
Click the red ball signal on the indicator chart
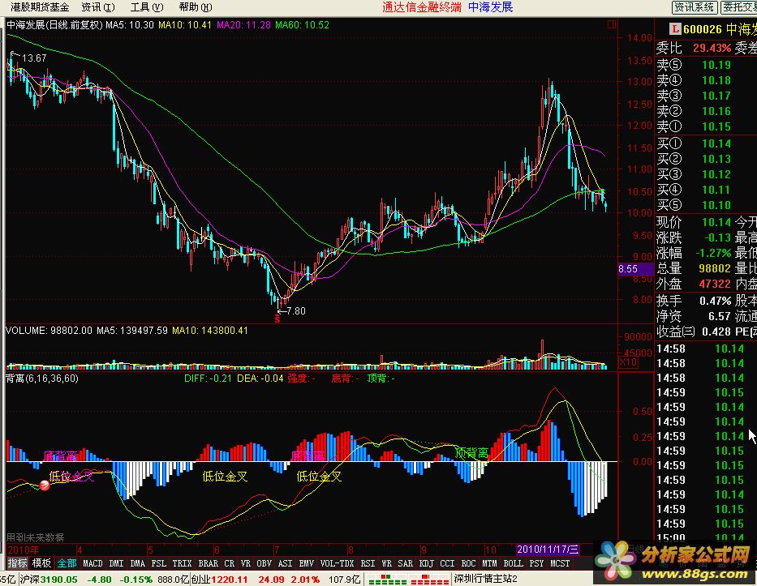point(45,485)
